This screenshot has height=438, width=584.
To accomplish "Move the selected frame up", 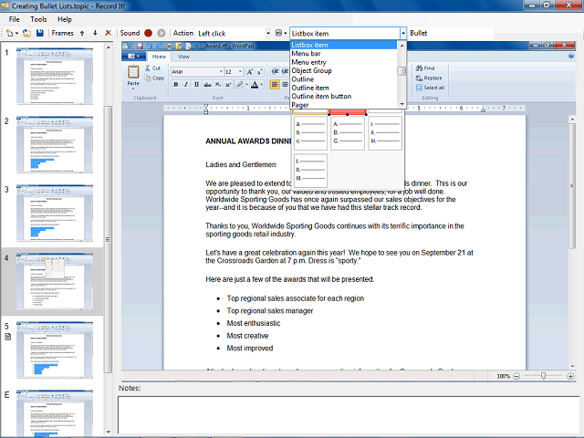I will point(82,33).
